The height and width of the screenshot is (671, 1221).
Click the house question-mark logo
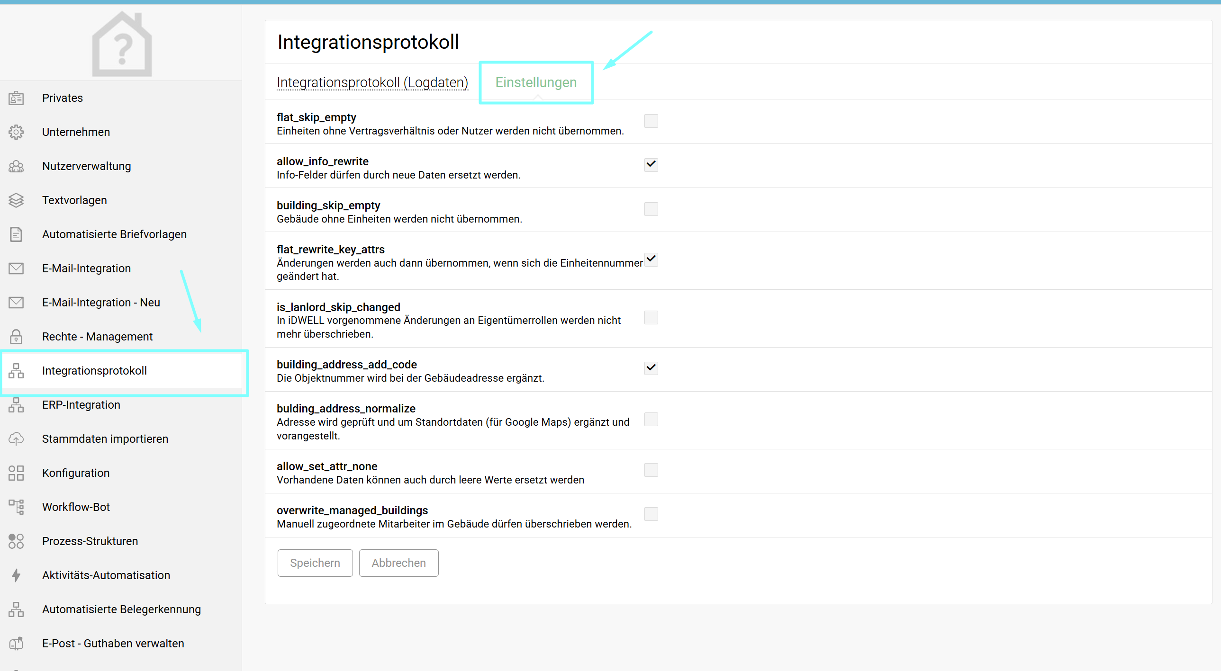click(122, 44)
